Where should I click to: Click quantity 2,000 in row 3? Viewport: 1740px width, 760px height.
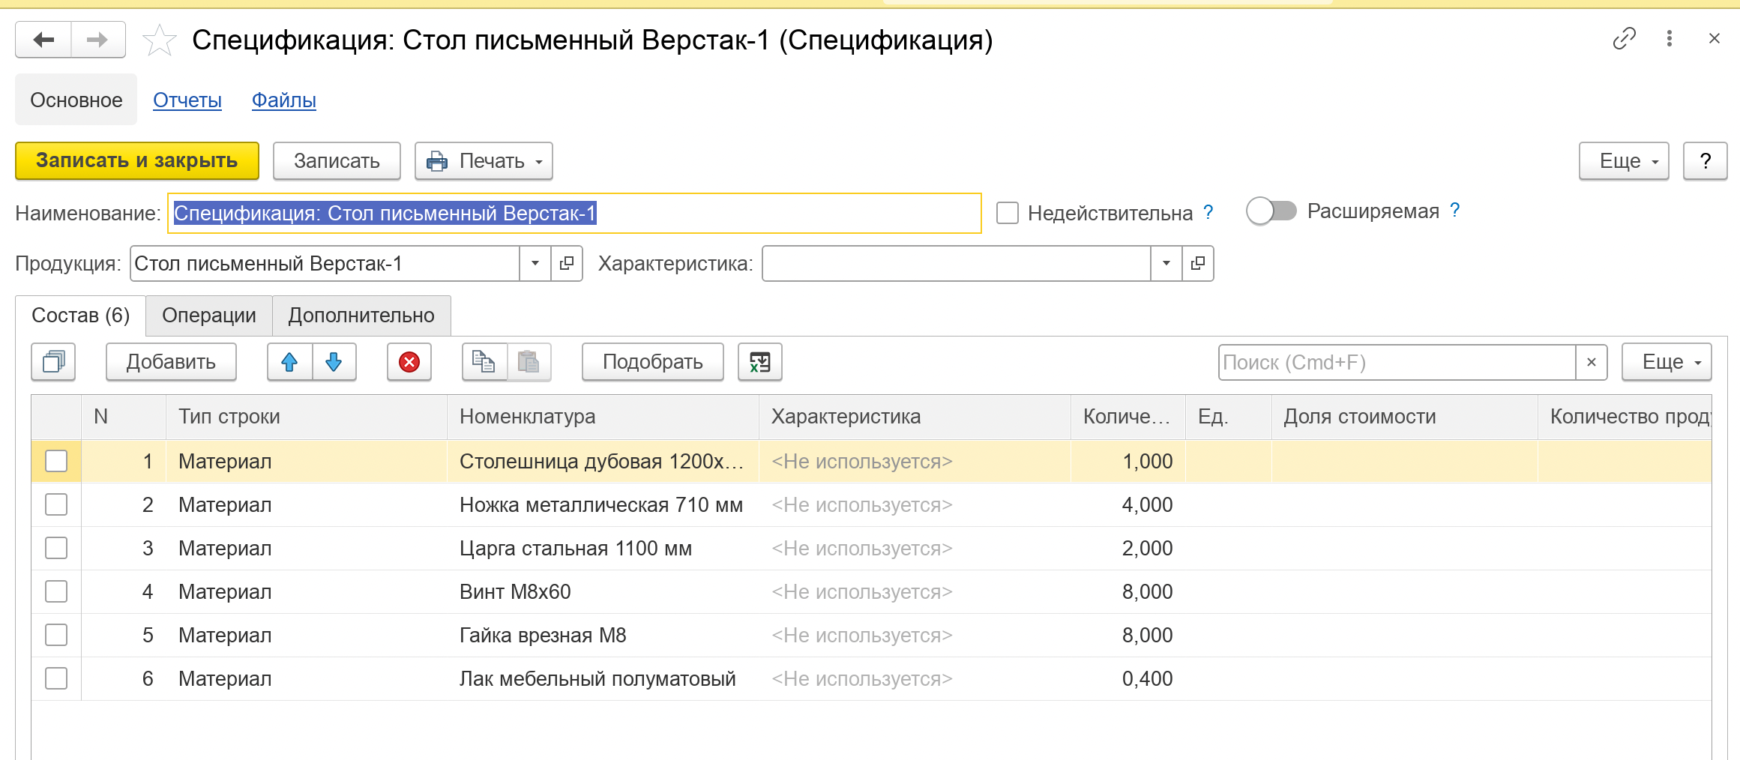point(1128,548)
